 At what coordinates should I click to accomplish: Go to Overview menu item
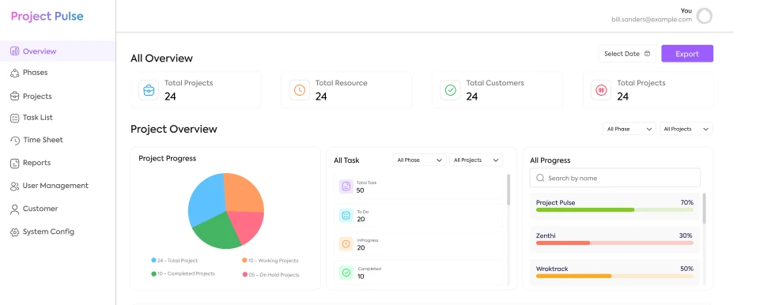[x=58, y=51]
